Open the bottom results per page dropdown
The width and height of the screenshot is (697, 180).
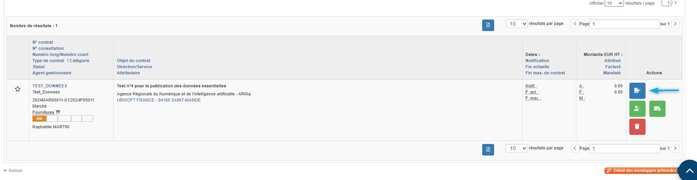point(517,148)
